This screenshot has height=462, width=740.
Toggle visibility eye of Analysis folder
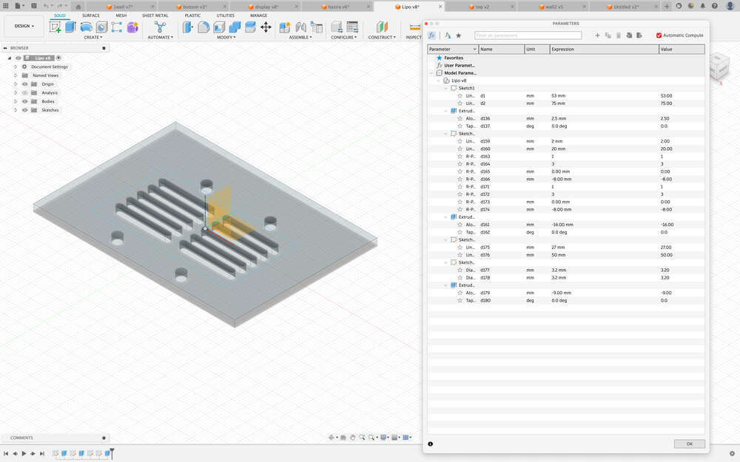click(24, 93)
